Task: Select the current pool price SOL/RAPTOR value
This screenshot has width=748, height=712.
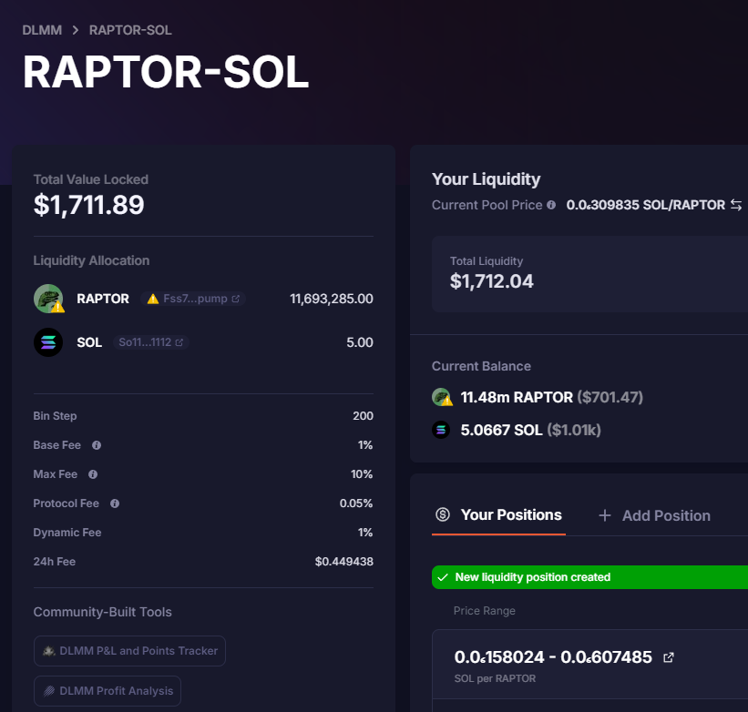Action: [645, 205]
